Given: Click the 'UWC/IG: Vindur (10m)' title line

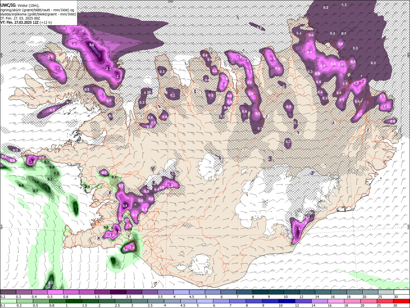Looking at the screenshot, I should click(20, 5).
